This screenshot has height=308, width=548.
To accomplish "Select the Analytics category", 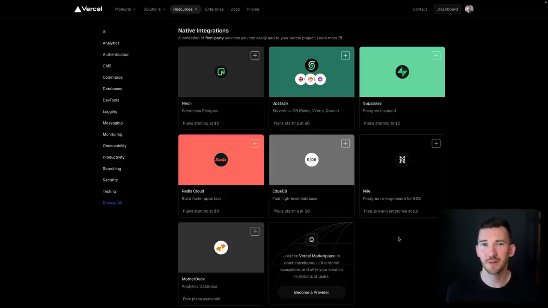I will click(111, 43).
